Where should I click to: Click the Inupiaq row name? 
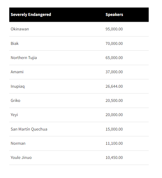pos(18,86)
